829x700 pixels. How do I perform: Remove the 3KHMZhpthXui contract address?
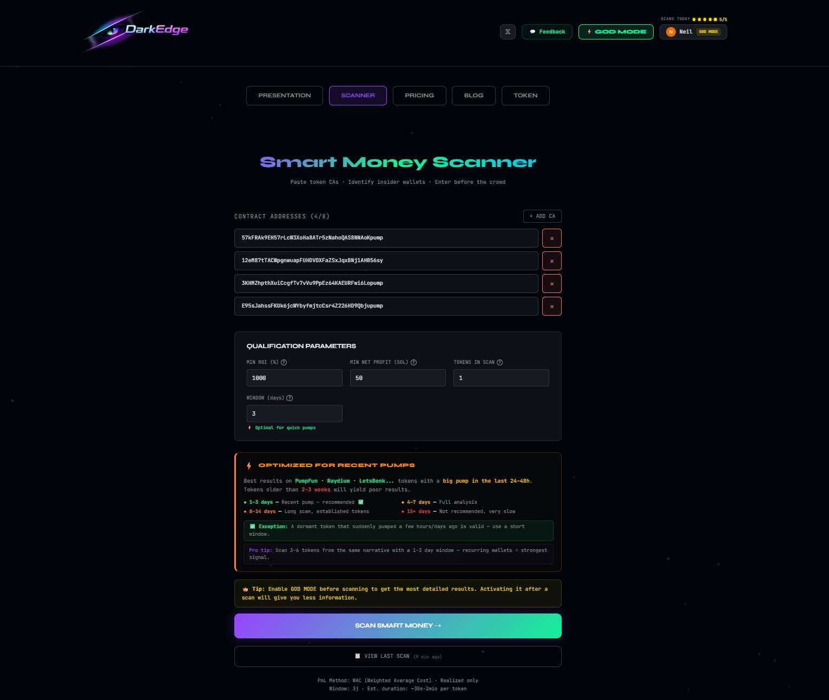tap(552, 284)
